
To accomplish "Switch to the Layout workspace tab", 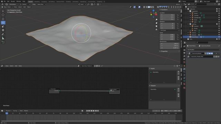I will tap(30, 1).
